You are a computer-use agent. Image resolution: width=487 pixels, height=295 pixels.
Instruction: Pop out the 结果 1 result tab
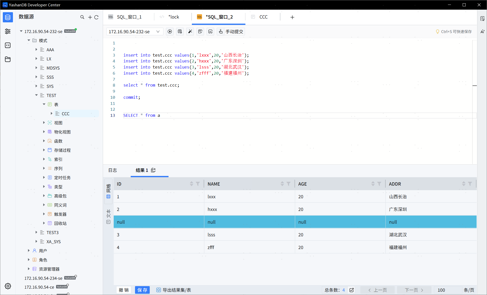(153, 170)
